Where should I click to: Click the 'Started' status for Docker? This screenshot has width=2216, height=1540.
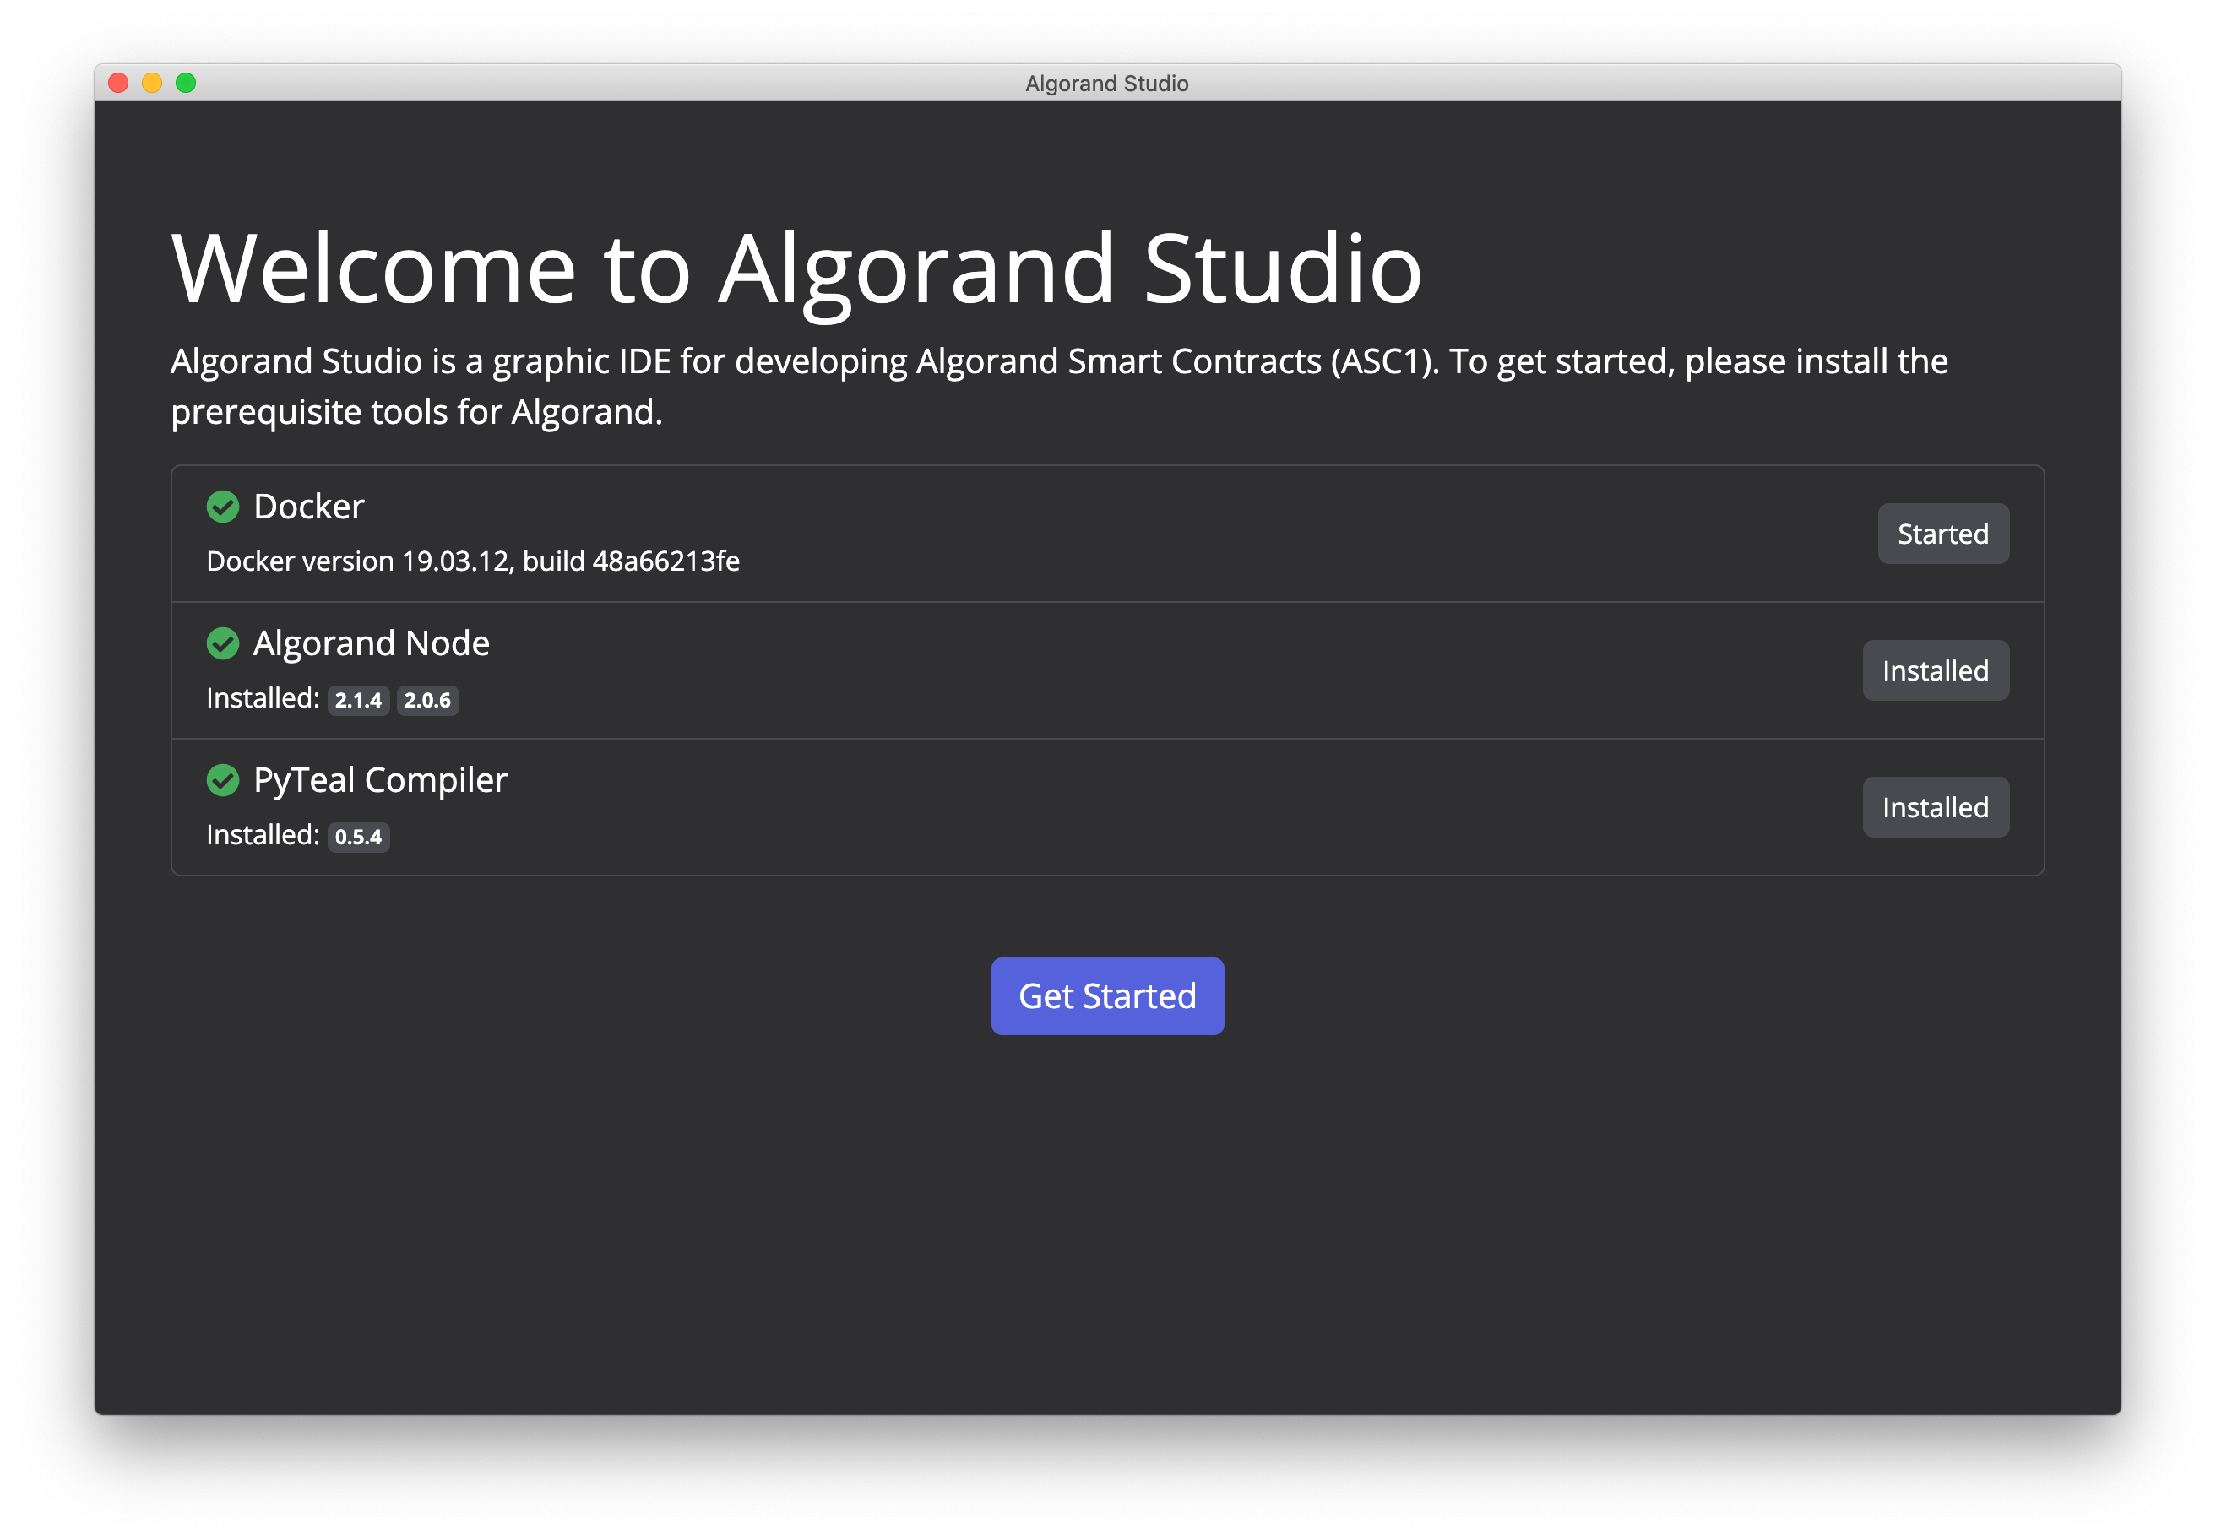(x=1943, y=533)
